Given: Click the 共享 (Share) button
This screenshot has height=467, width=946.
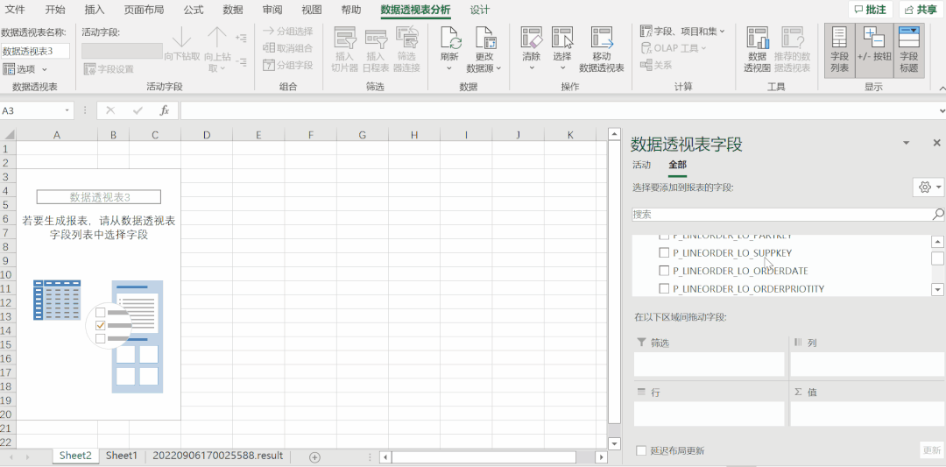Looking at the screenshot, I should (x=921, y=9).
